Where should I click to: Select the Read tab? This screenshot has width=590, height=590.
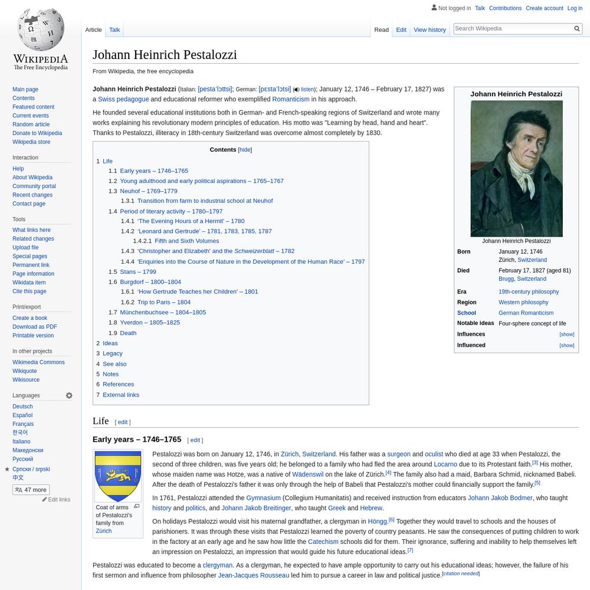pyautogui.click(x=381, y=29)
